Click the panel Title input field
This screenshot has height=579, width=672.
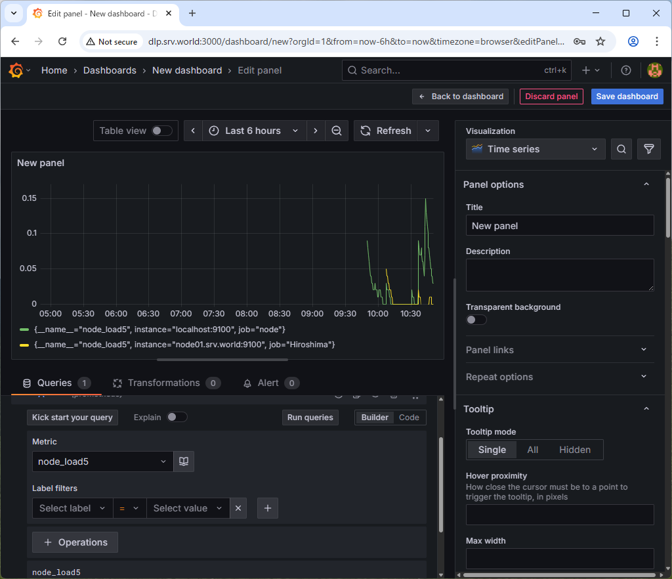coord(559,225)
